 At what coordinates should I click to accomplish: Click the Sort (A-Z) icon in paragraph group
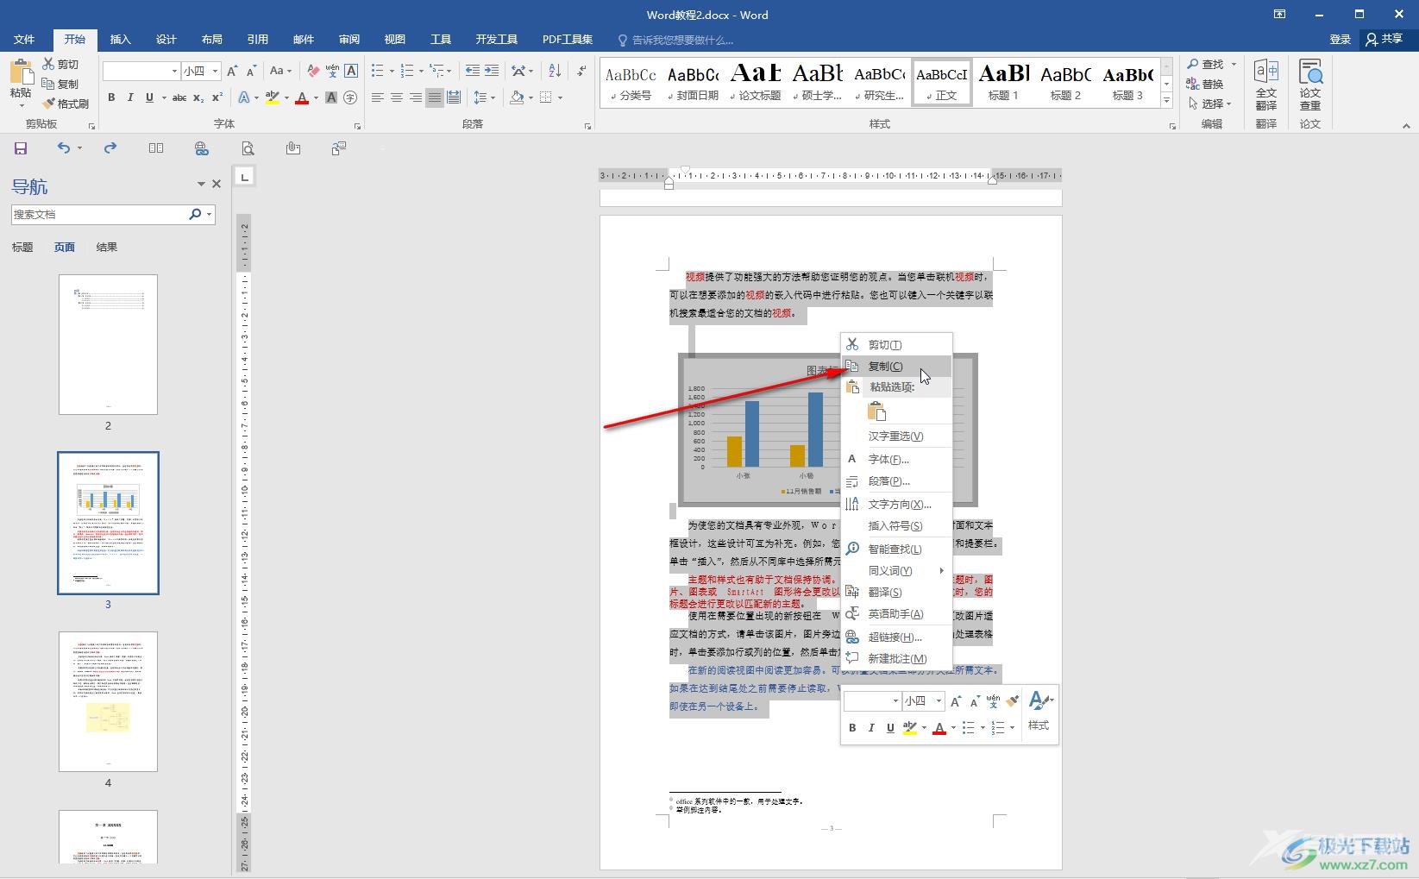(555, 71)
